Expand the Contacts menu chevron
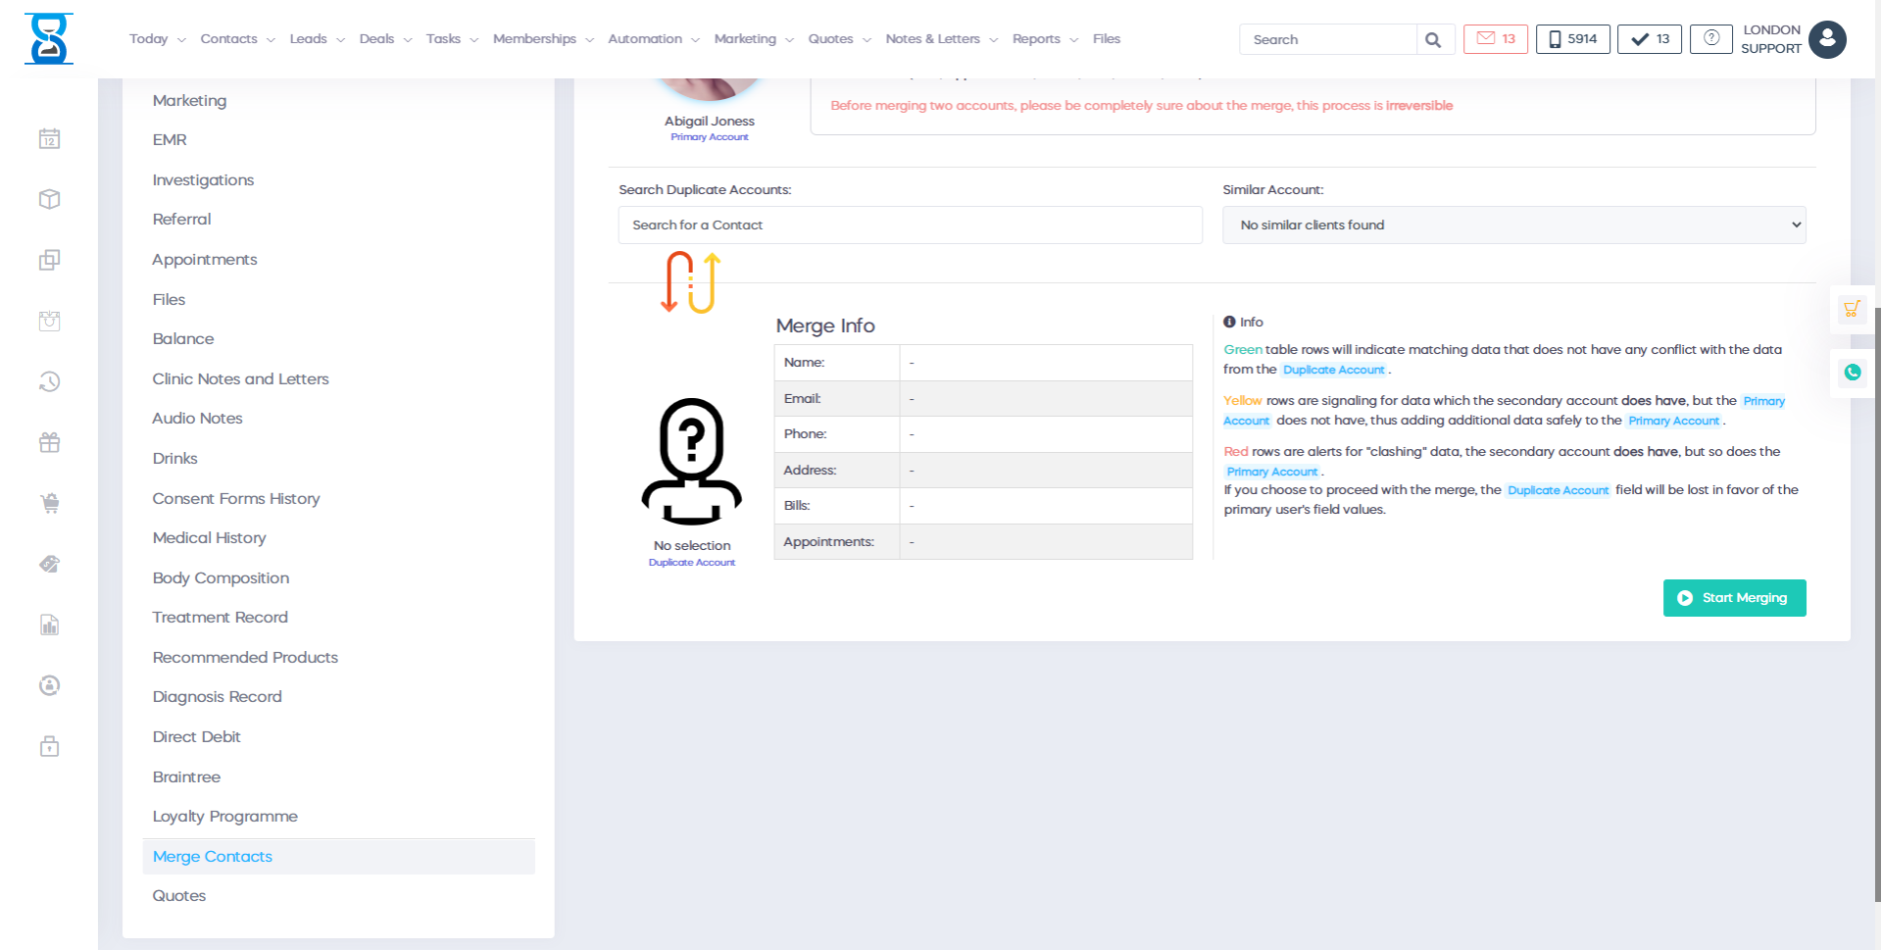This screenshot has height=950, width=1882. pos(272,39)
